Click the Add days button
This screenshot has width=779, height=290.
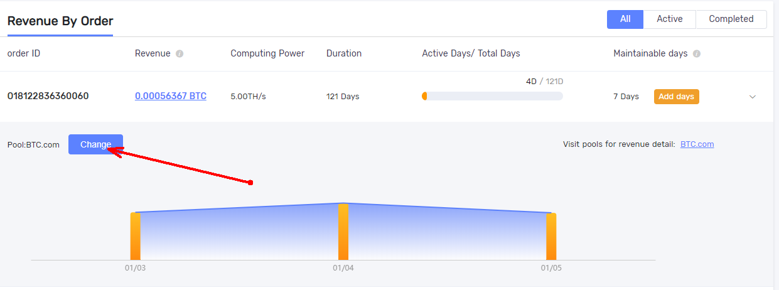pyautogui.click(x=676, y=97)
